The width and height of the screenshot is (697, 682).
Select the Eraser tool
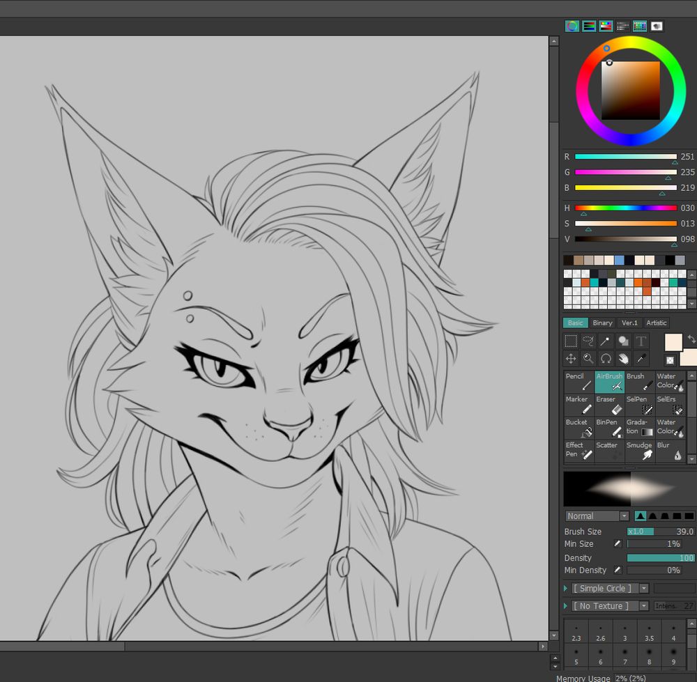pyautogui.click(x=609, y=405)
